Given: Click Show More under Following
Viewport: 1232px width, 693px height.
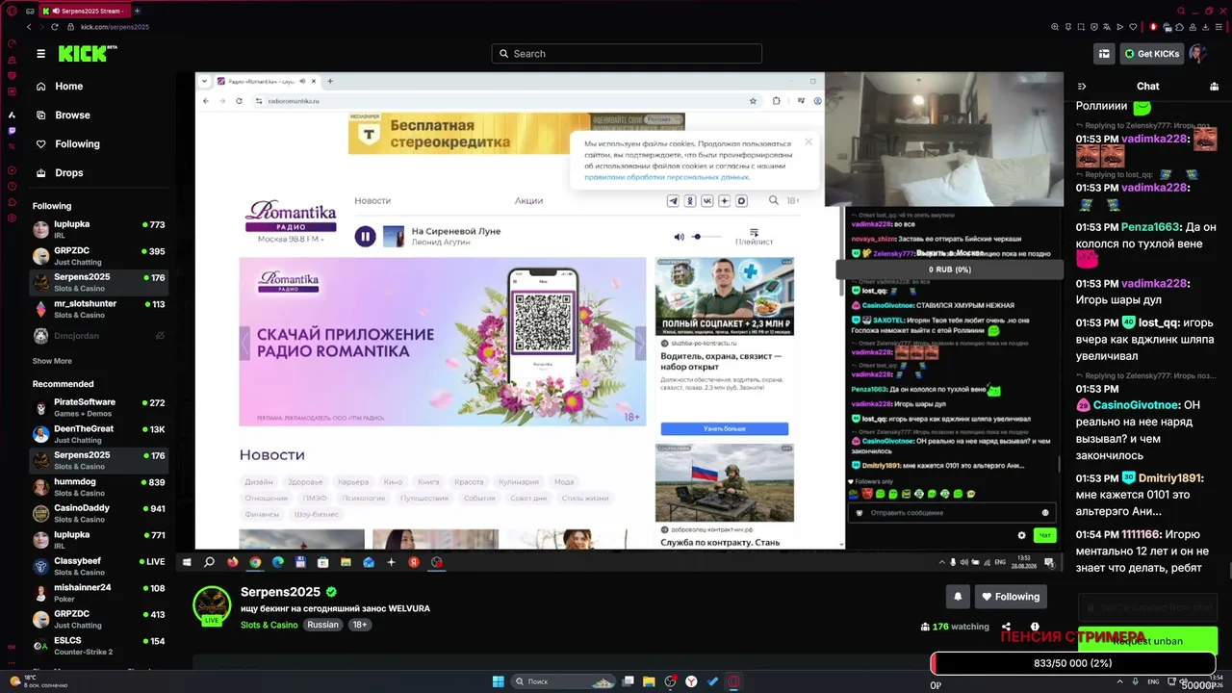Looking at the screenshot, I should [x=52, y=361].
